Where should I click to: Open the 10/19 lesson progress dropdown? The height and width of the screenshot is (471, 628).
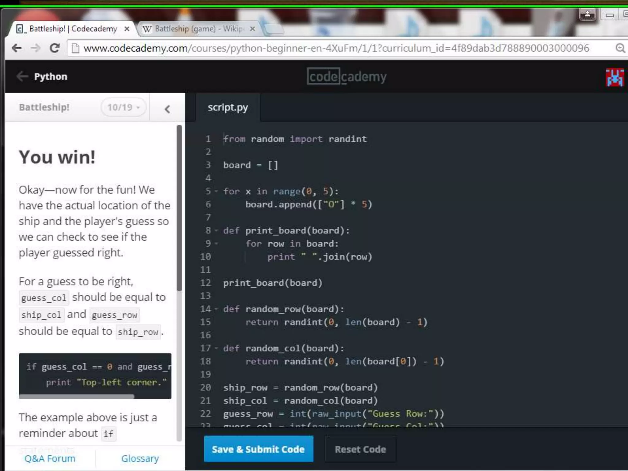coord(123,107)
